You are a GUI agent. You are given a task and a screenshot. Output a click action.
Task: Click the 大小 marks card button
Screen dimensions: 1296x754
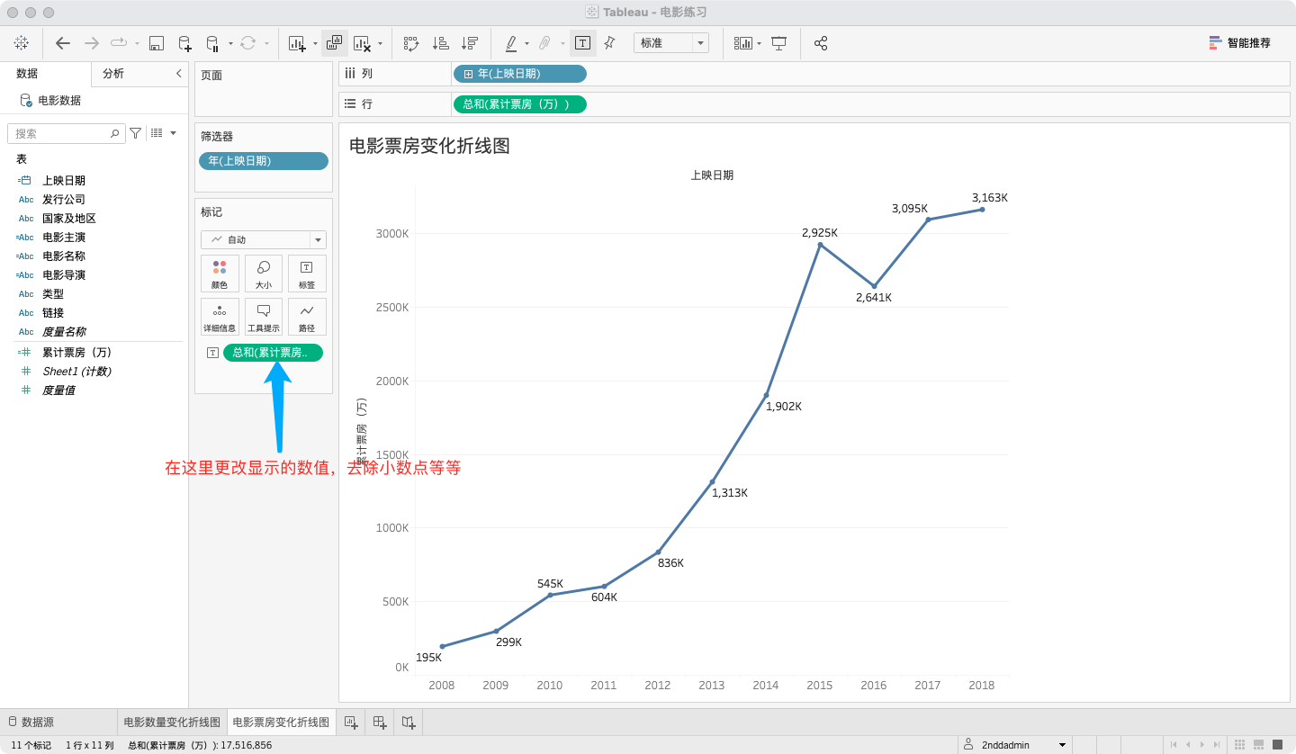264,274
